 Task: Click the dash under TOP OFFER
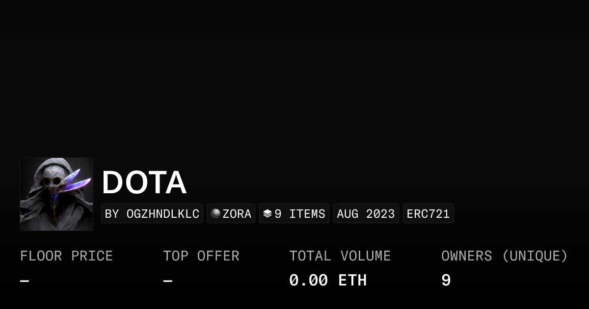click(x=168, y=281)
